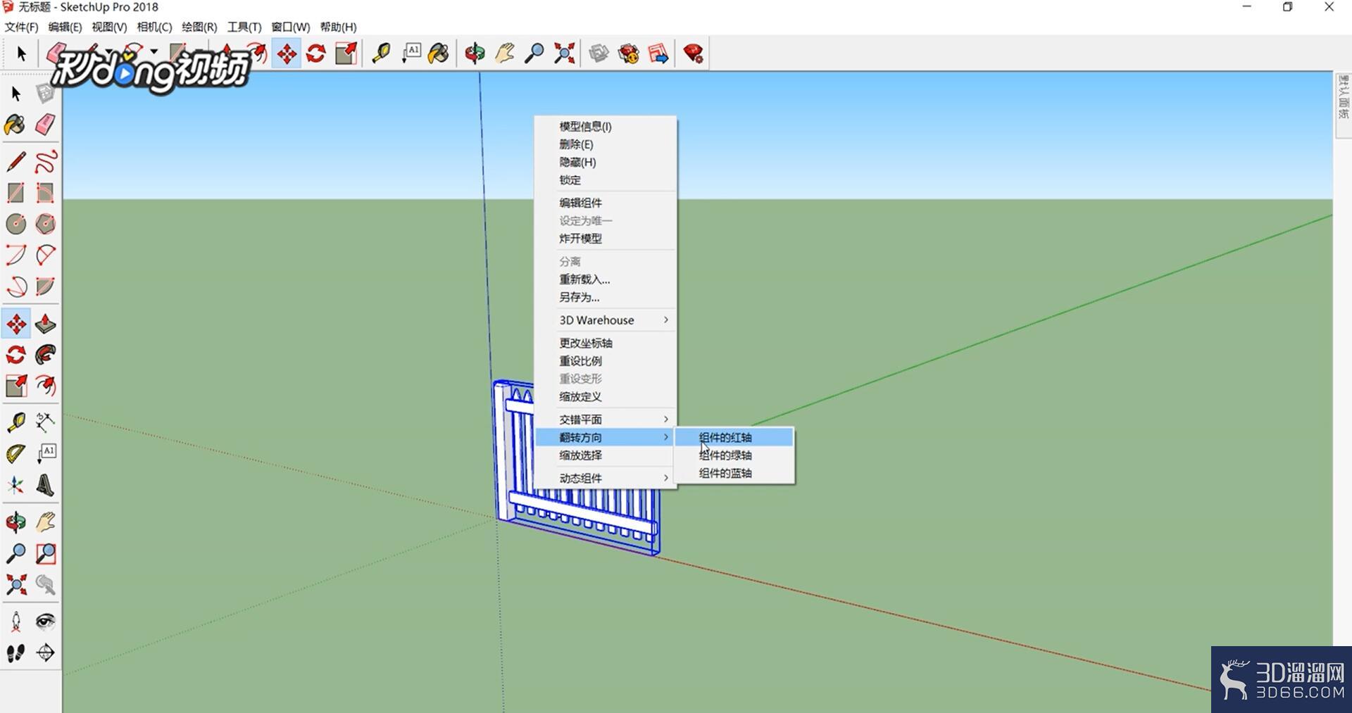
Task: Open the Extension Warehouse toolbar icon
Action: tap(628, 53)
